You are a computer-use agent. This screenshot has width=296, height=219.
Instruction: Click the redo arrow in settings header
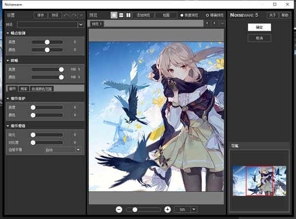[74, 15]
